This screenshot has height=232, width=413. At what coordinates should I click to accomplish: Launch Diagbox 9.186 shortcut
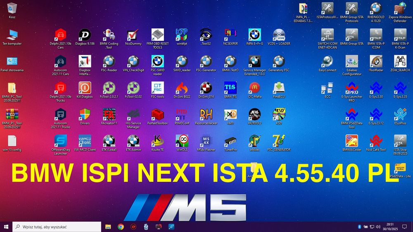[x=85, y=35]
